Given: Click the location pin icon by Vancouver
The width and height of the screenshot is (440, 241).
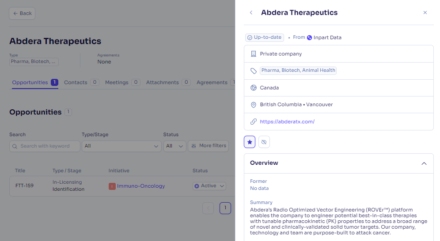Looking at the screenshot, I should point(254,105).
